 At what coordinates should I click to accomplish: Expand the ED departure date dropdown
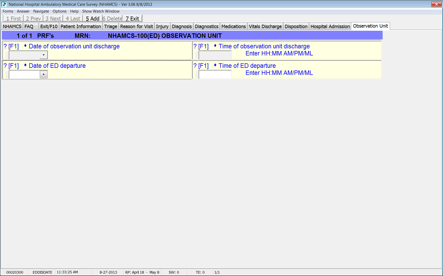[44, 74]
